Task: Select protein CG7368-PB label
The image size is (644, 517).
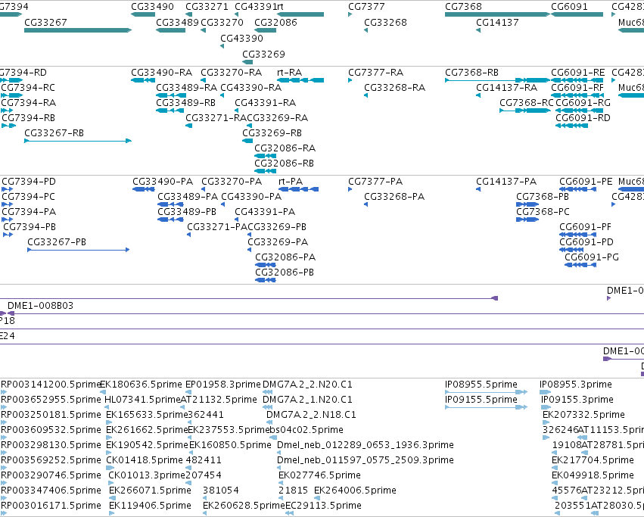Action: [543, 197]
